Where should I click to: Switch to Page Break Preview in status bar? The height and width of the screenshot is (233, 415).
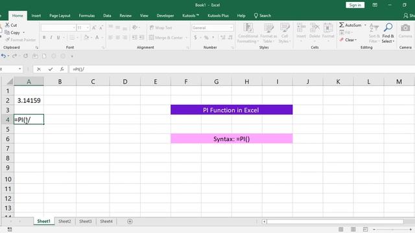(365, 229)
